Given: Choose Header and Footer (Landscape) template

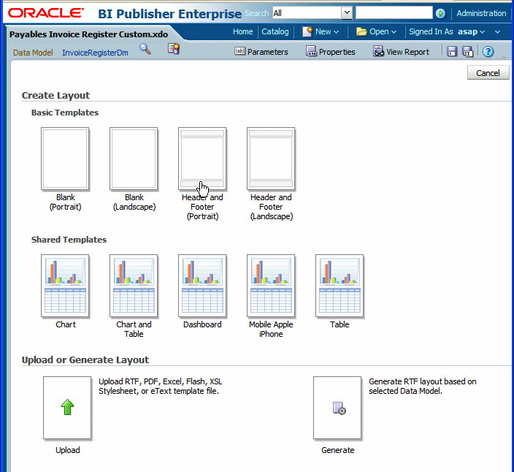Looking at the screenshot, I should [x=271, y=159].
